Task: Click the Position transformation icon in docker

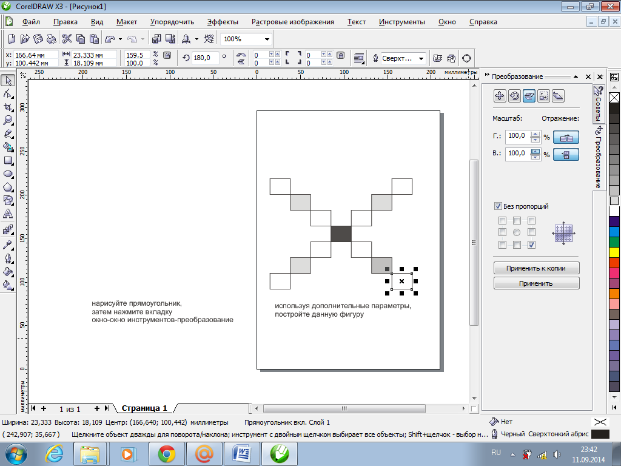Action: point(500,95)
